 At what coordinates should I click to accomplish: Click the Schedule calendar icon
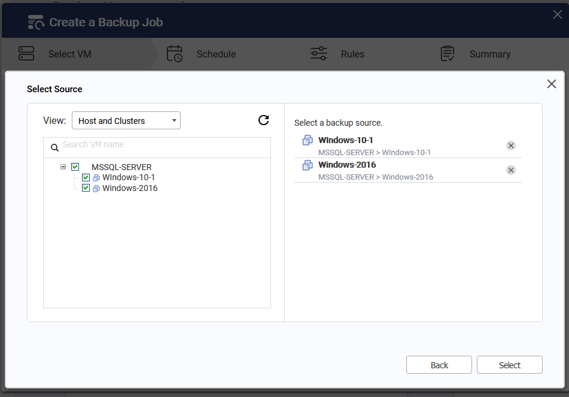click(175, 54)
